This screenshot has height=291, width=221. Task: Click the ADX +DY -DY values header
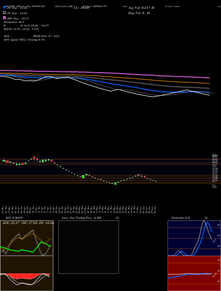coord(28,223)
